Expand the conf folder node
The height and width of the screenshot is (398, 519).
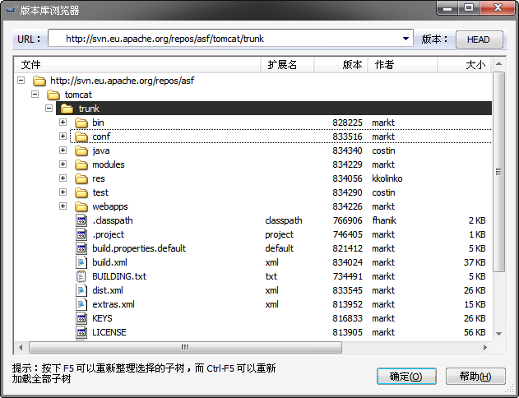[63, 137]
